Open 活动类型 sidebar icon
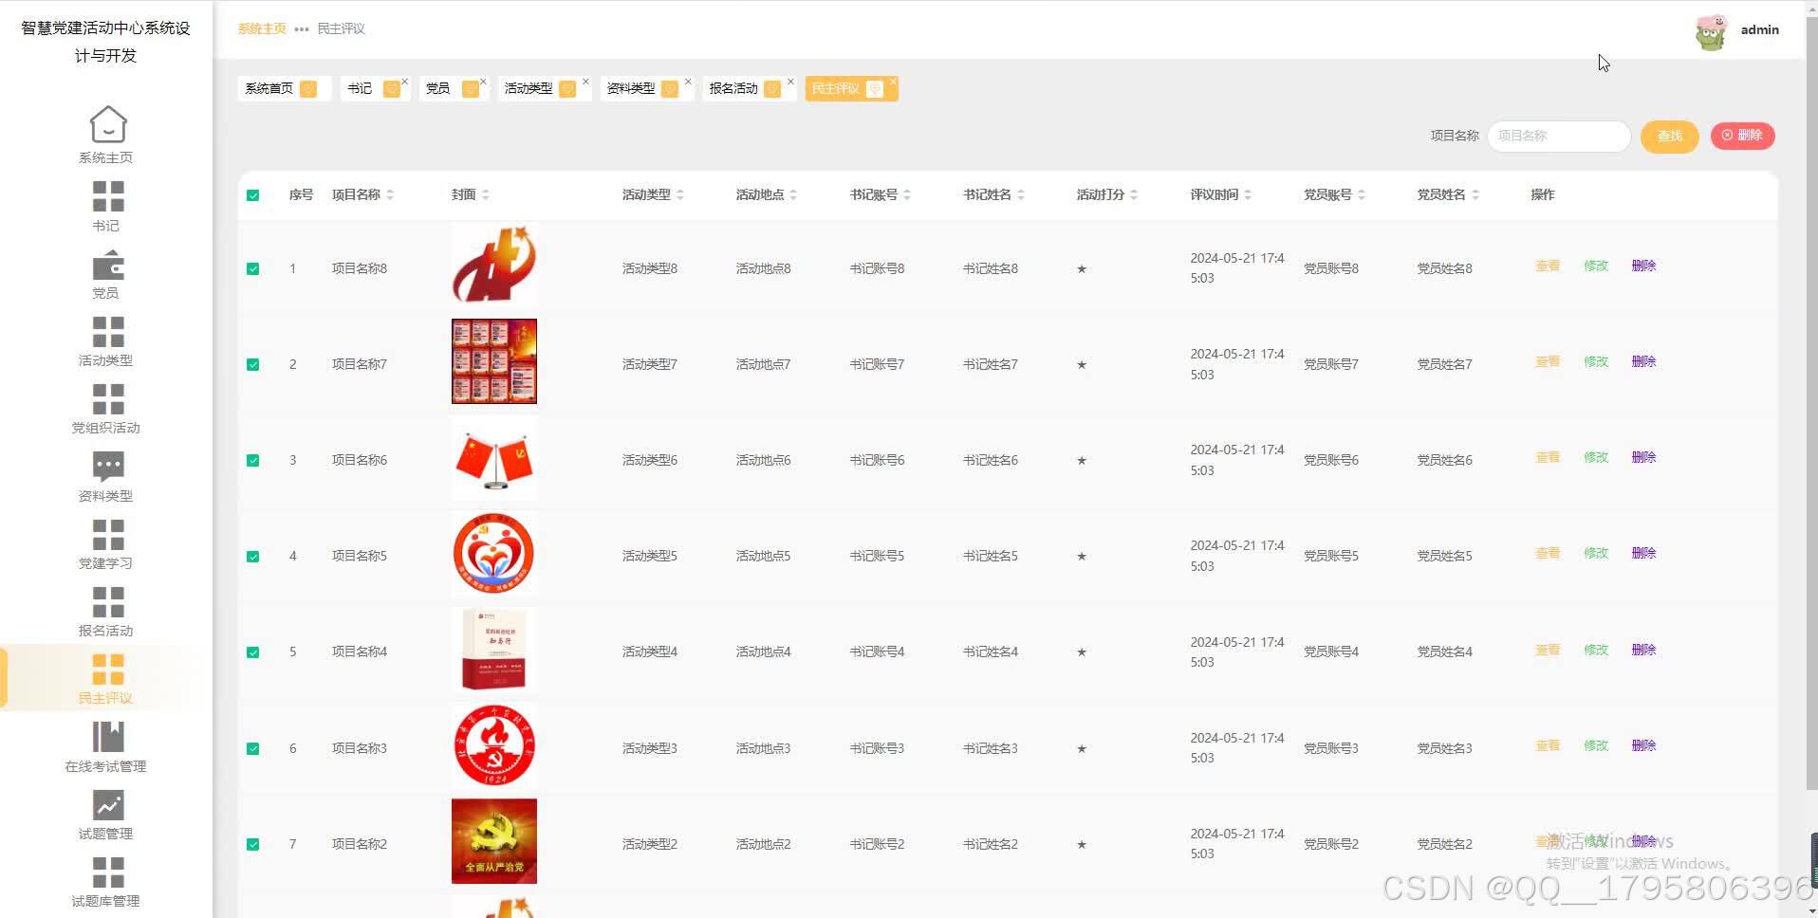This screenshot has width=1818, height=918. (107, 332)
